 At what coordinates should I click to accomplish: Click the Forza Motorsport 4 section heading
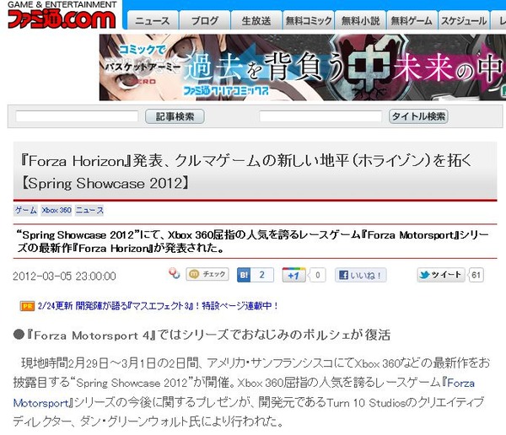coord(202,335)
